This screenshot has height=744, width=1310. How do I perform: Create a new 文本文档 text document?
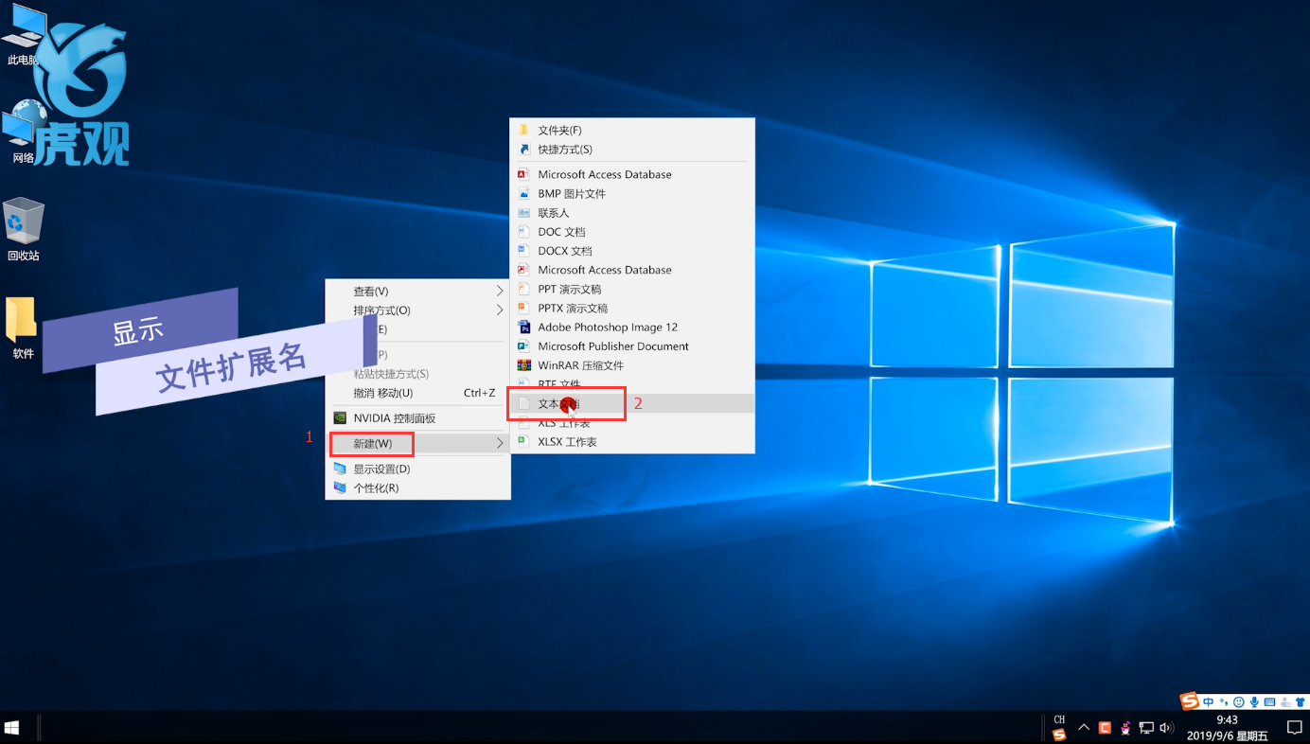point(631,404)
